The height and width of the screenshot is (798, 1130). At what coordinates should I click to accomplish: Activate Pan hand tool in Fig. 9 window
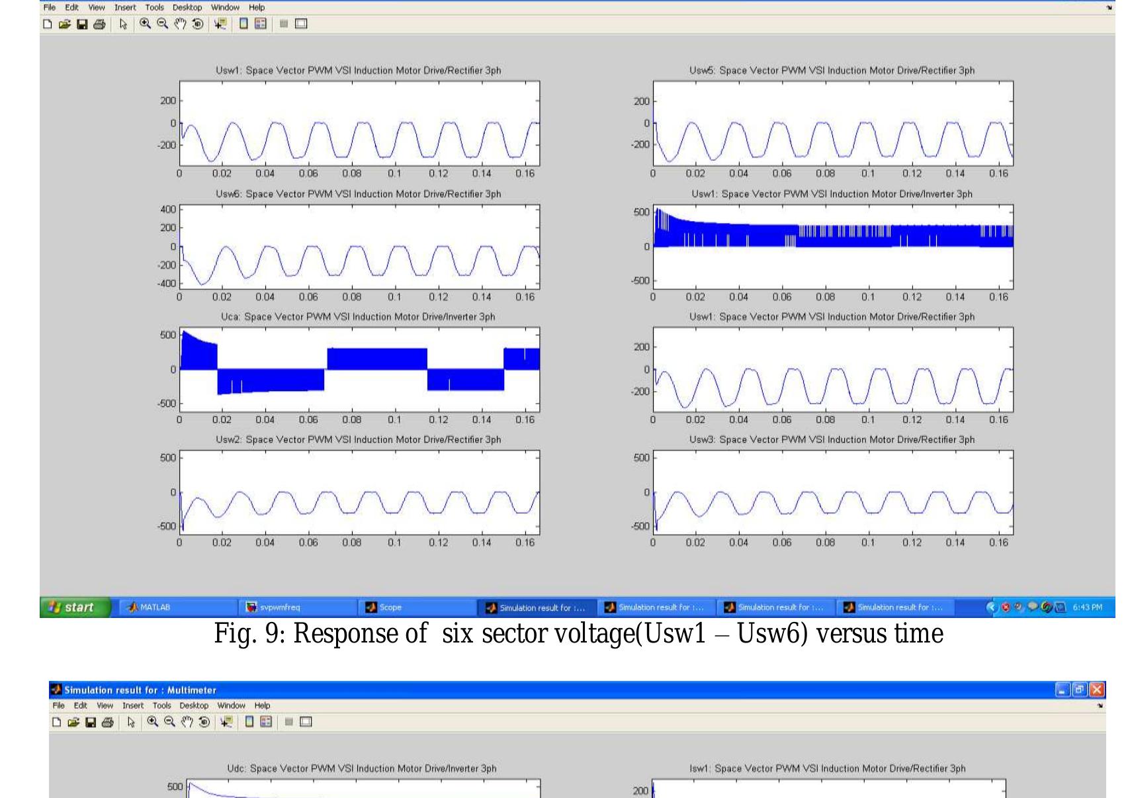coord(179,24)
